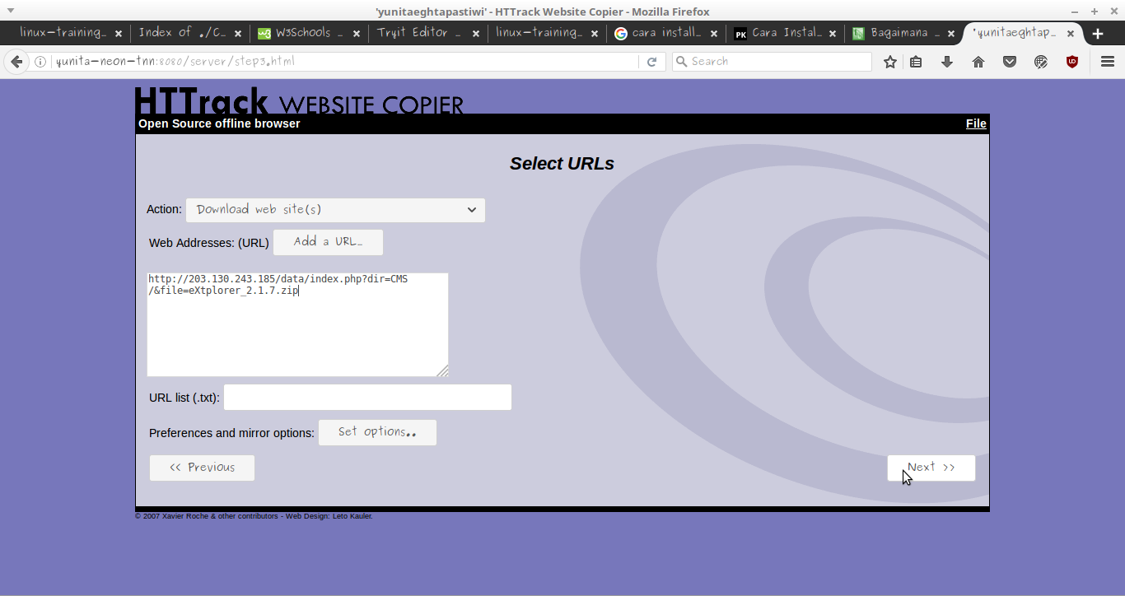The width and height of the screenshot is (1125, 596).
Task: Click the copyright Xavier Roche footer text
Action: tap(254, 516)
